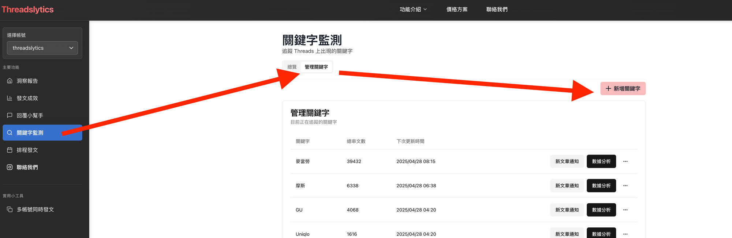This screenshot has width=732, height=238.
Task: Open the more options menu for 麥當勞
Action: coord(625,161)
